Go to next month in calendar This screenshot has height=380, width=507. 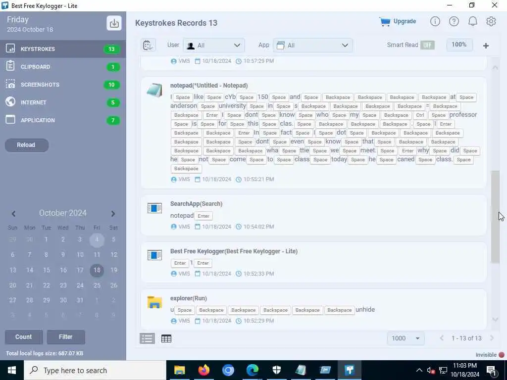click(113, 214)
